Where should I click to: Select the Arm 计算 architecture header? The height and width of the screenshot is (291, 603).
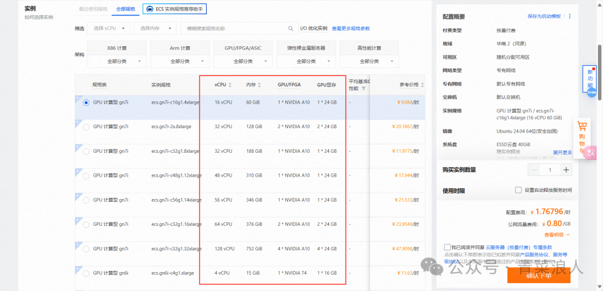coord(180,48)
